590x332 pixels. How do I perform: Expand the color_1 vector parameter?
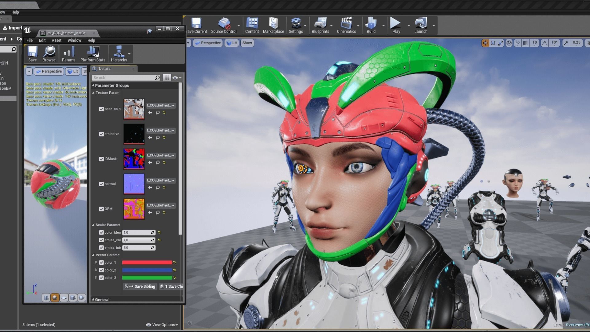(96, 262)
